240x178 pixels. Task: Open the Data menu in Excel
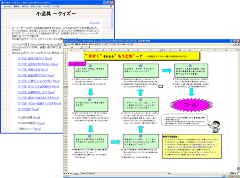[x=112, y=45]
